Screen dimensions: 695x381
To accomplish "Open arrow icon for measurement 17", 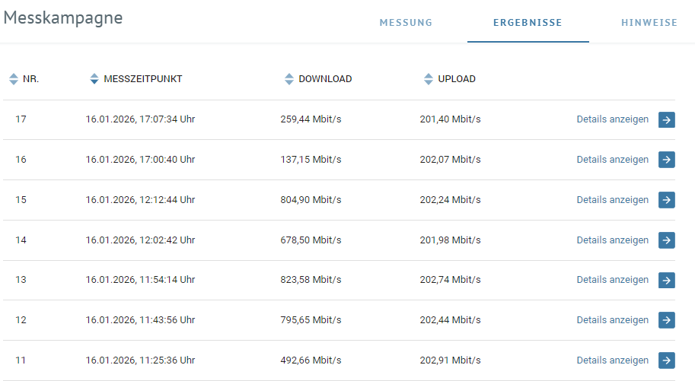I will pos(667,119).
